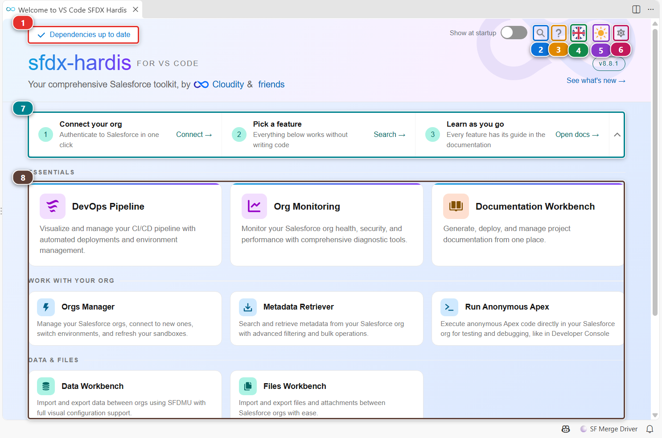Open the friends link
Viewport: 662px width, 438px height.
pyautogui.click(x=271, y=84)
